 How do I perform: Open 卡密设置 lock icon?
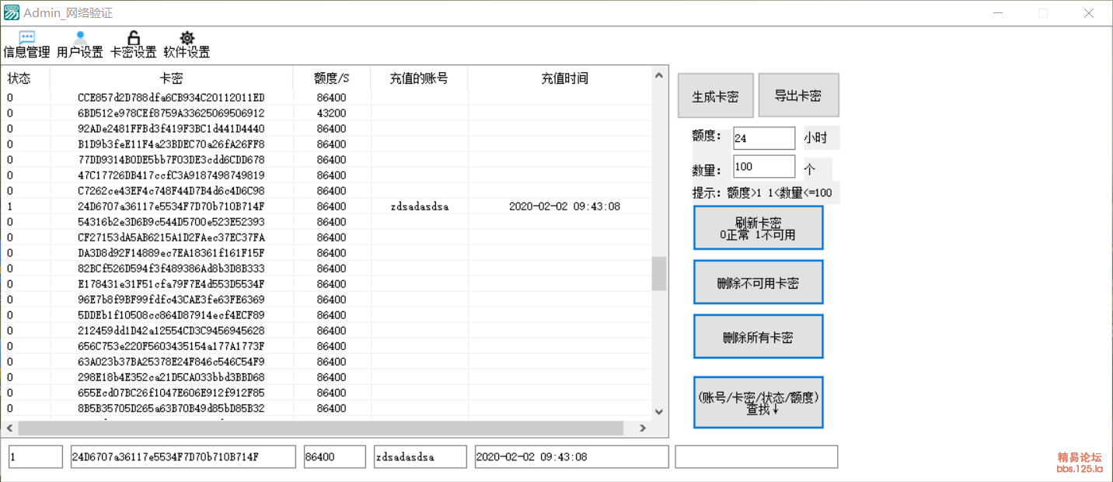pos(134,38)
